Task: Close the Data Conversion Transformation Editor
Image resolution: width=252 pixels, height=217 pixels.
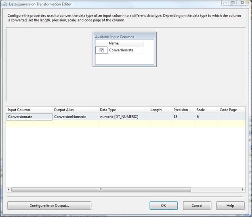Action: pyautogui.click(x=242, y=3)
